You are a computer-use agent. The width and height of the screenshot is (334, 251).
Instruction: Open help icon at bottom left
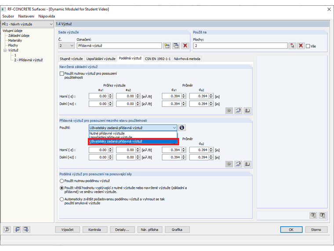point(7,229)
